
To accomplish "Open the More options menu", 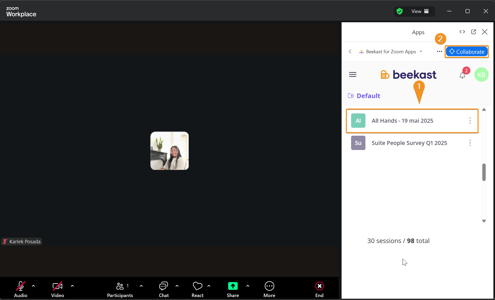I will [269, 289].
